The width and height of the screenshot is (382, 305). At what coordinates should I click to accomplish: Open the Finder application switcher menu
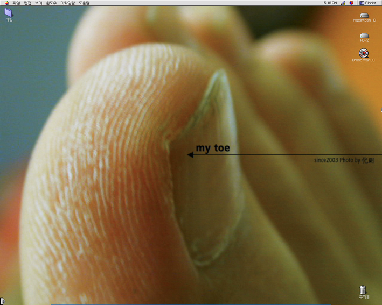tap(367, 3)
